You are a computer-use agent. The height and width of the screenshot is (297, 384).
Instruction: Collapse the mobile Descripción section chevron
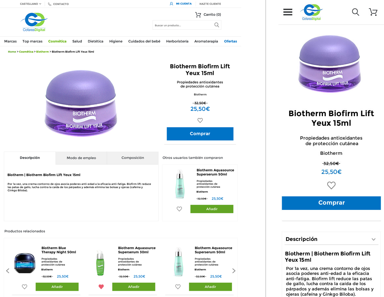[x=373, y=239]
